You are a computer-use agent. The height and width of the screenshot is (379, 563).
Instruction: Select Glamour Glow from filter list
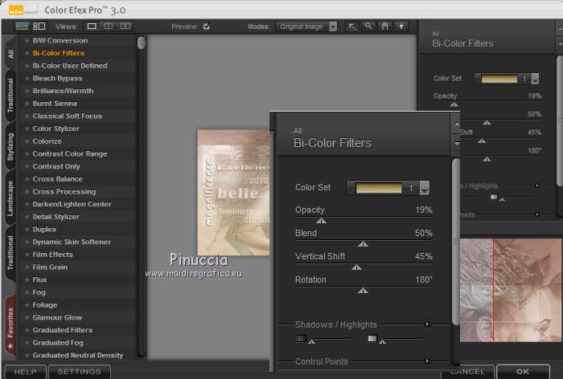tap(57, 318)
